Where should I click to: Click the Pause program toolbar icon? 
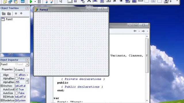(39, 1)
